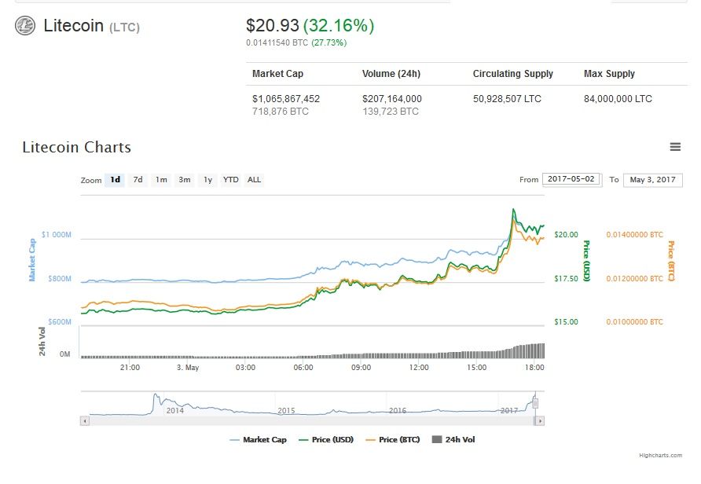This screenshot has width=701, height=484.
Task: Click the navigator scroll left arrow
Action: coord(85,421)
